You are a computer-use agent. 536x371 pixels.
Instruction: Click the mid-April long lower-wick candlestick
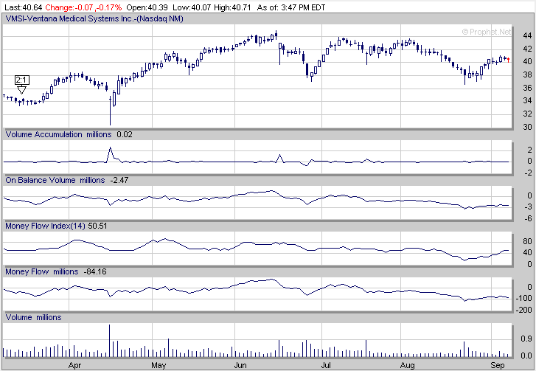tap(110, 111)
